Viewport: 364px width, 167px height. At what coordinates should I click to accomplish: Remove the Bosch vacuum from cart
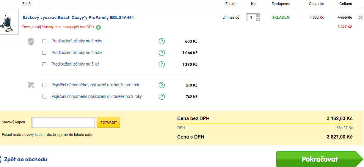point(360,18)
